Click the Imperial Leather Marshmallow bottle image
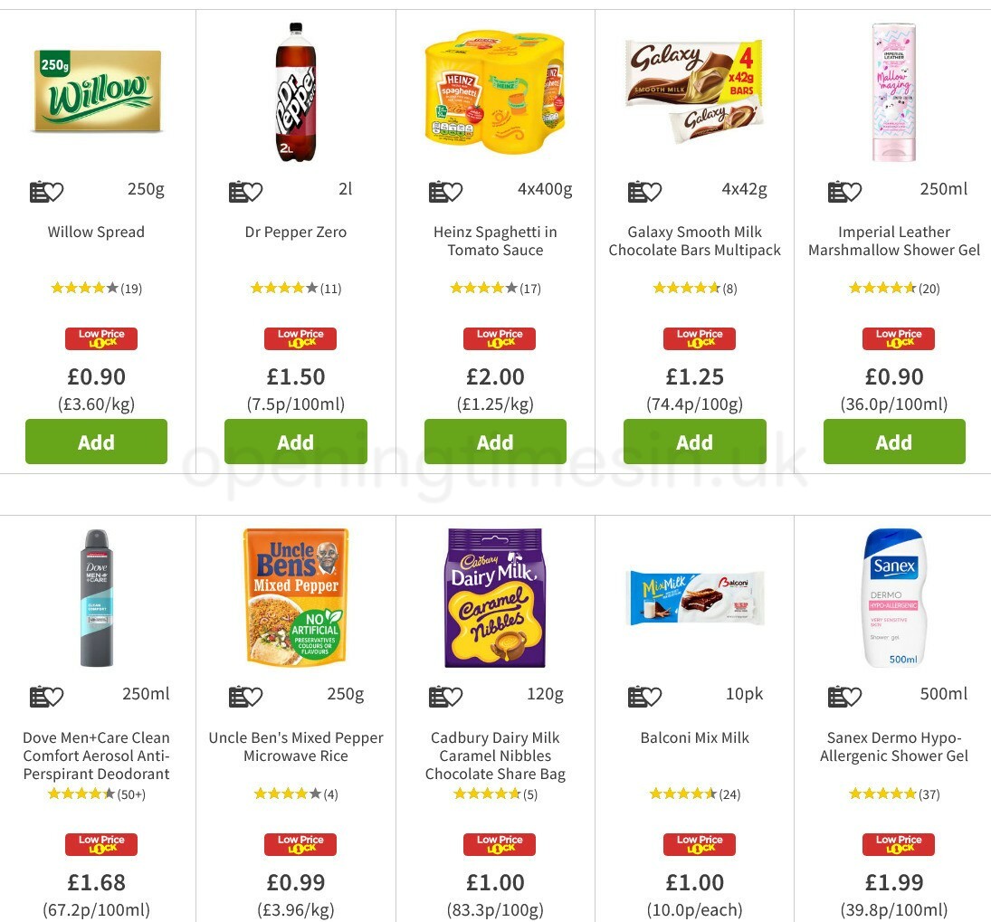Image resolution: width=991 pixels, height=922 pixels. (894, 91)
